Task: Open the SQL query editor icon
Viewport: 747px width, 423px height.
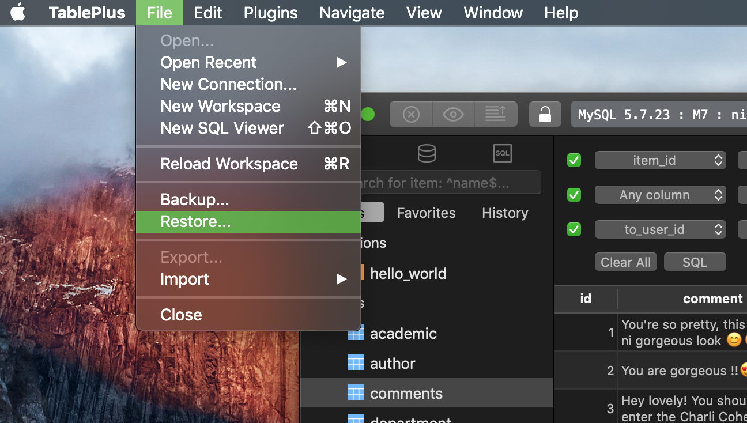Action: point(502,153)
